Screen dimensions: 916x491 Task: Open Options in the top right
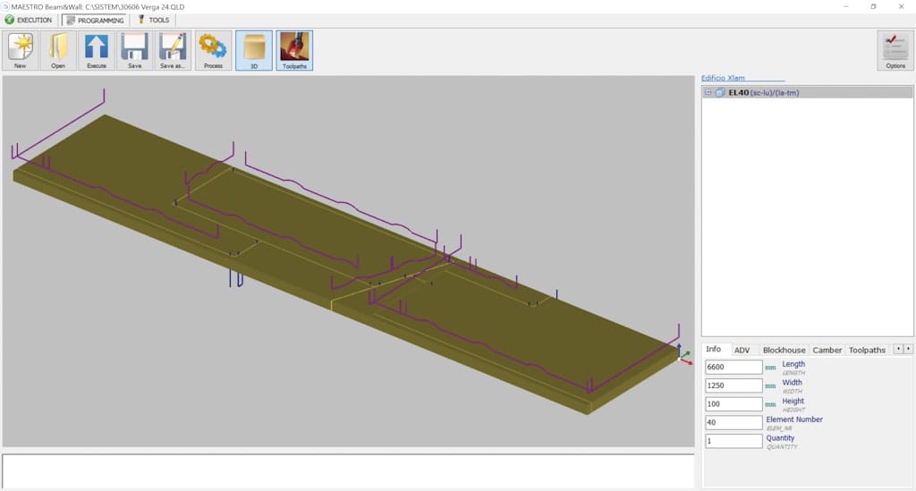coord(895,50)
